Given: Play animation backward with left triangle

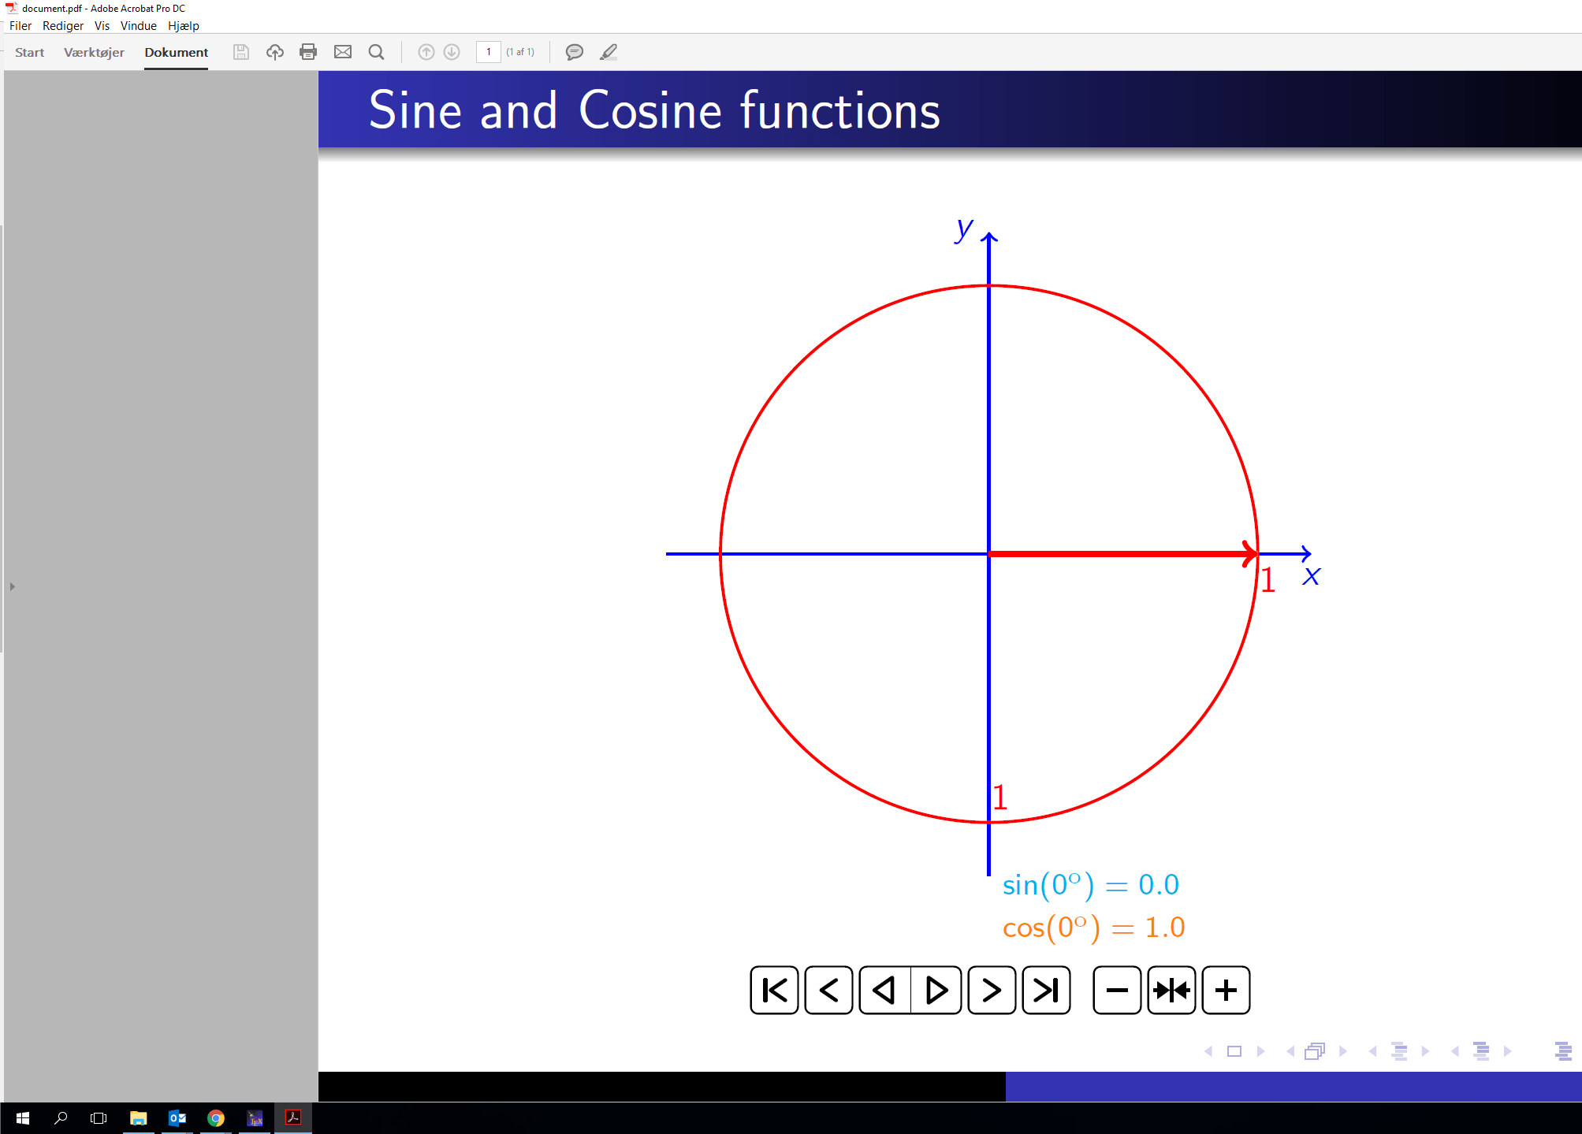Looking at the screenshot, I should [884, 990].
